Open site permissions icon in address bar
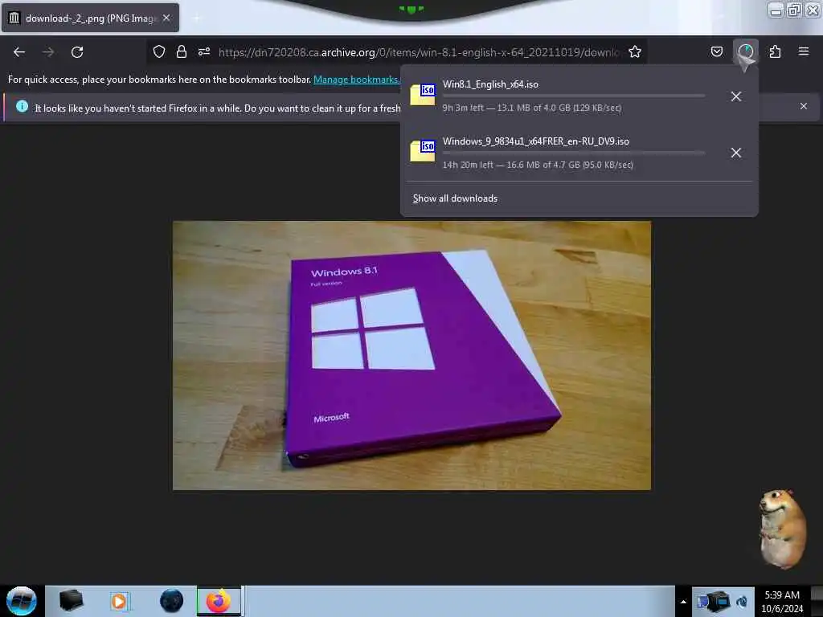This screenshot has width=823, height=617. pyautogui.click(x=204, y=51)
